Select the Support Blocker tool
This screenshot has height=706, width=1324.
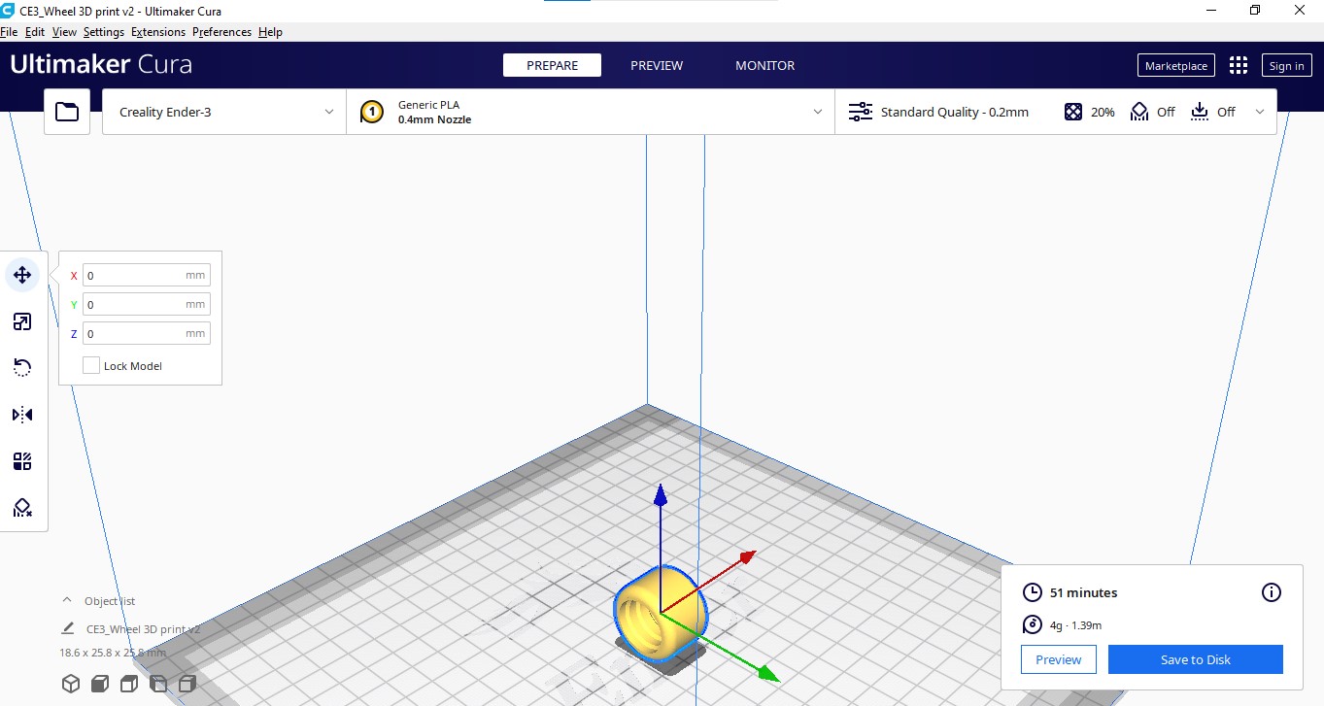22,508
